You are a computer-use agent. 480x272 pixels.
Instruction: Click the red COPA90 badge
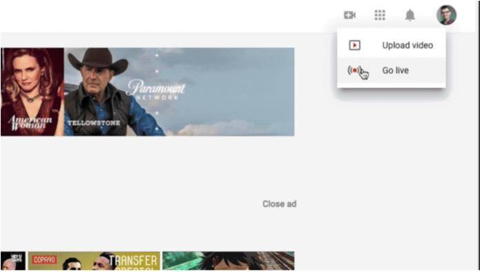pos(44,260)
